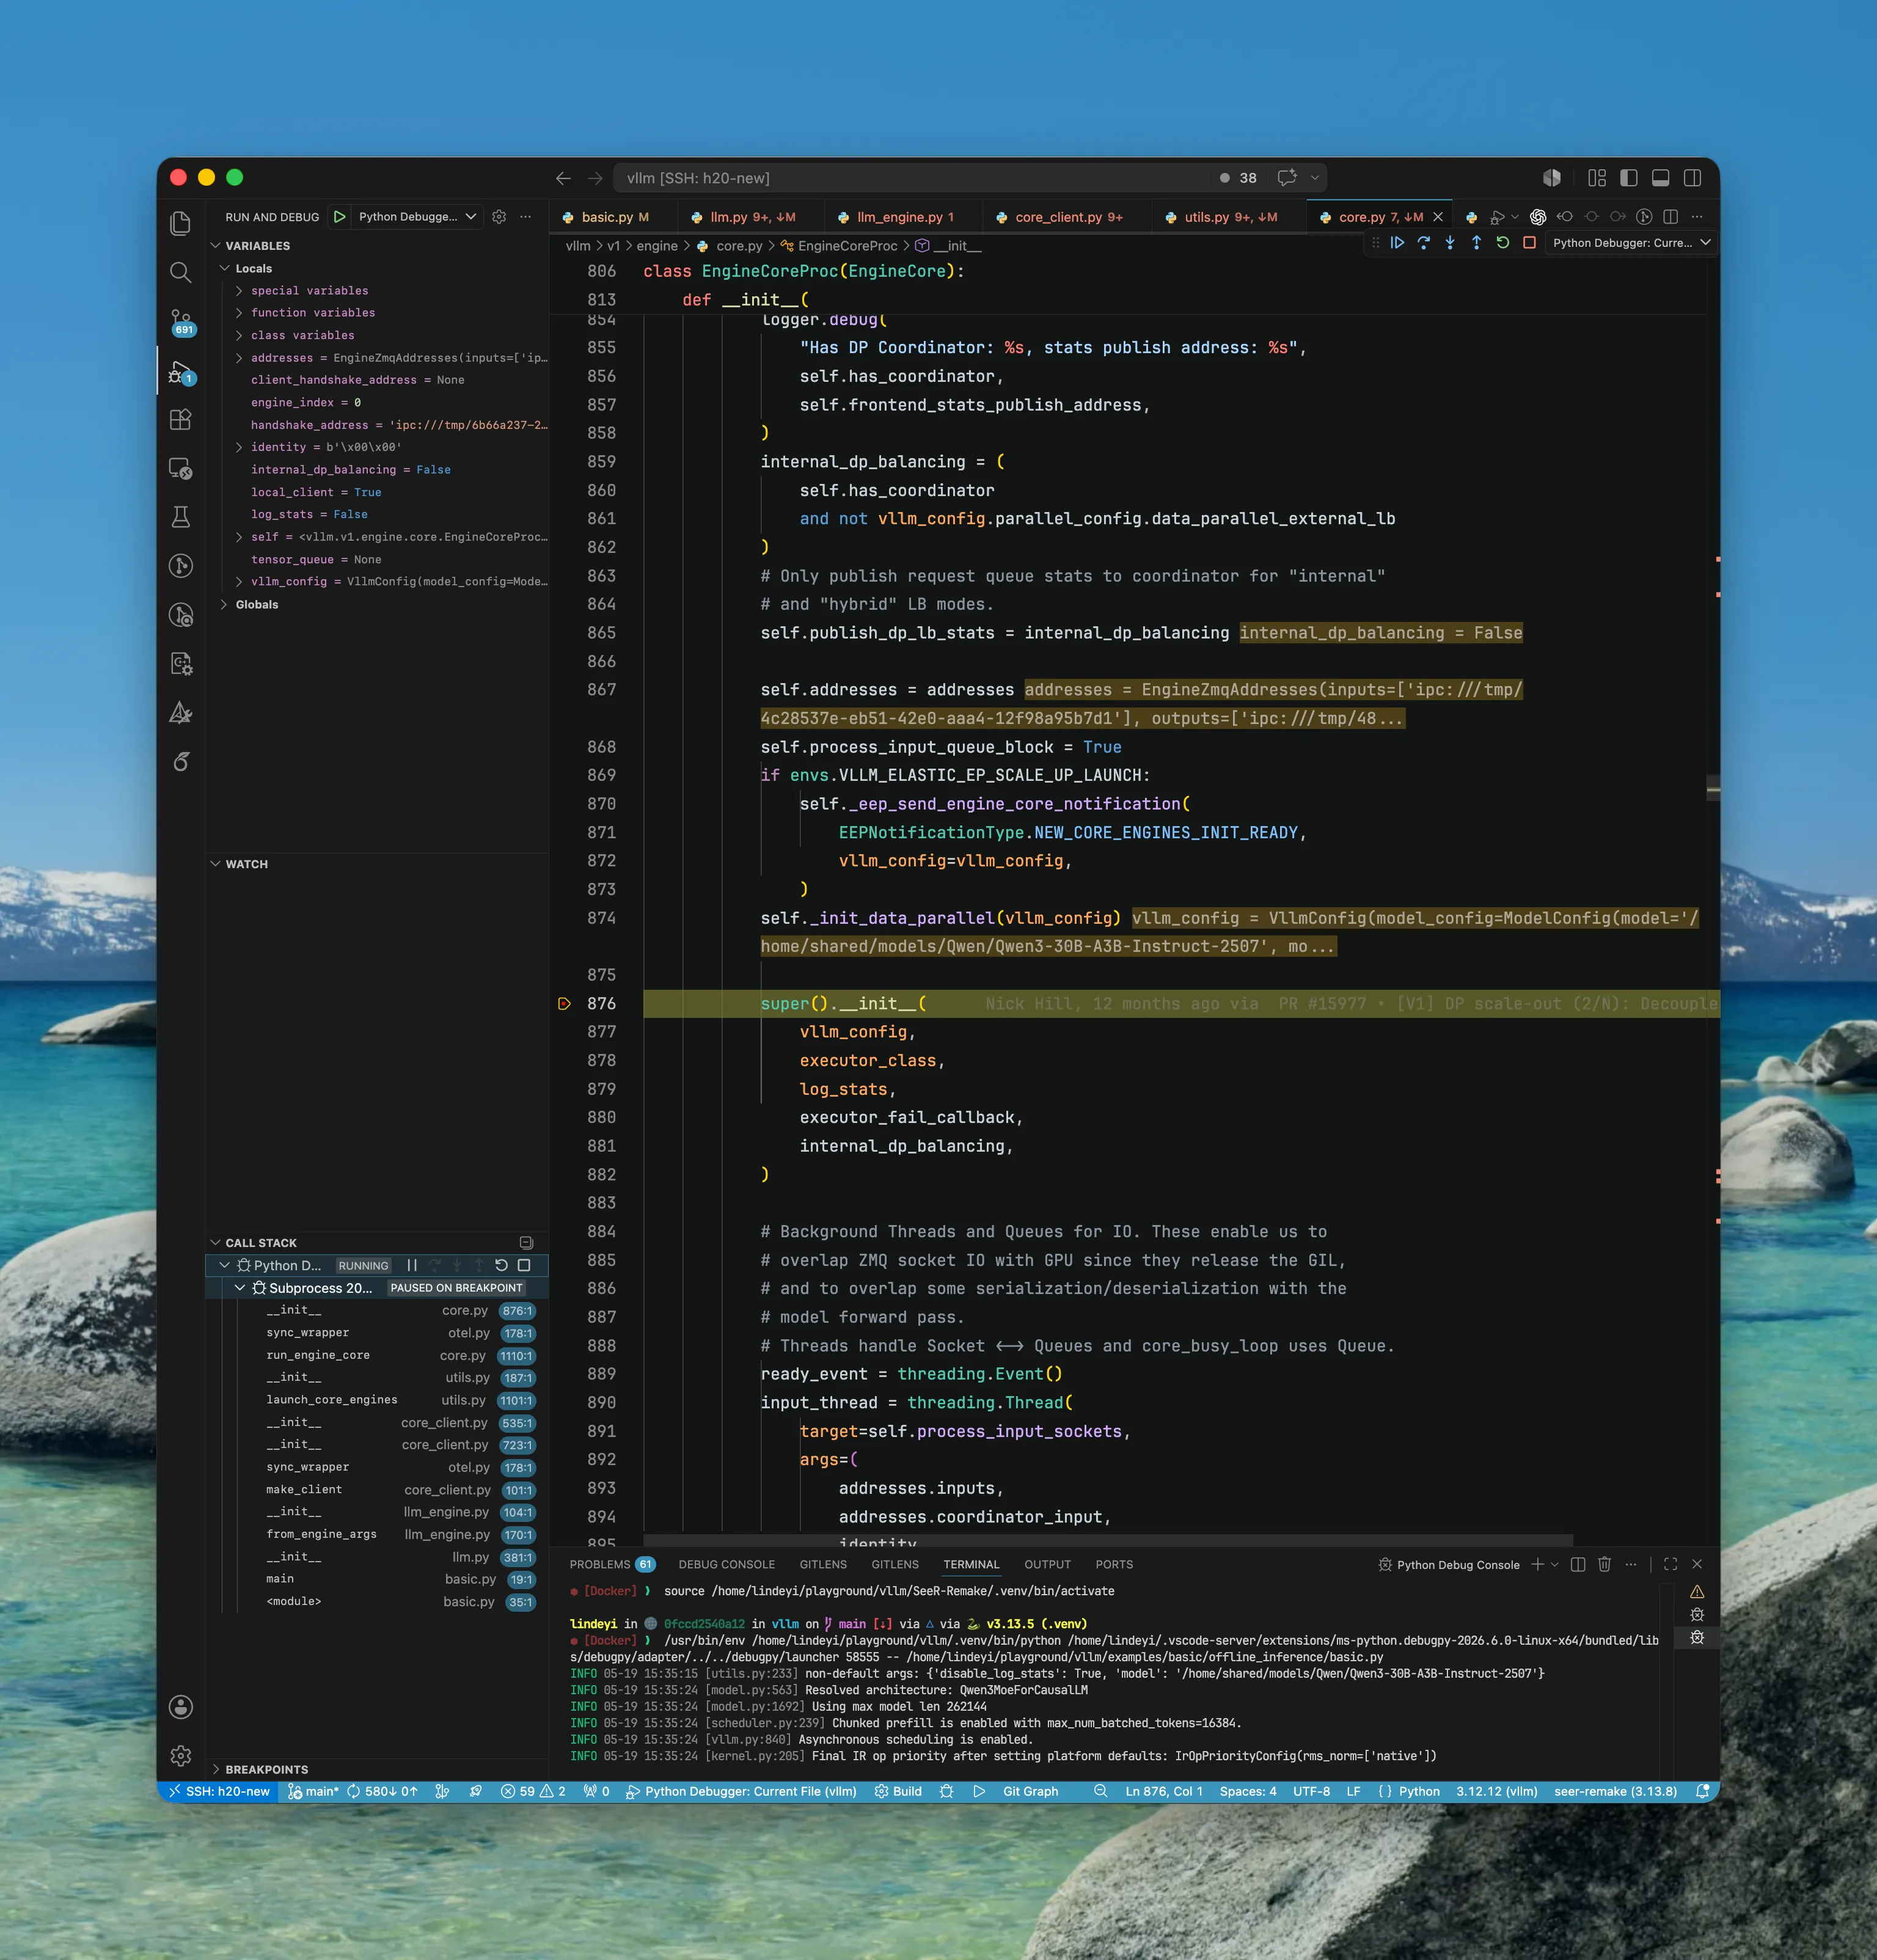The width and height of the screenshot is (1877, 1960).
Task: Open the PORTS panel tab
Action: pyautogui.click(x=1114, y=1565)
